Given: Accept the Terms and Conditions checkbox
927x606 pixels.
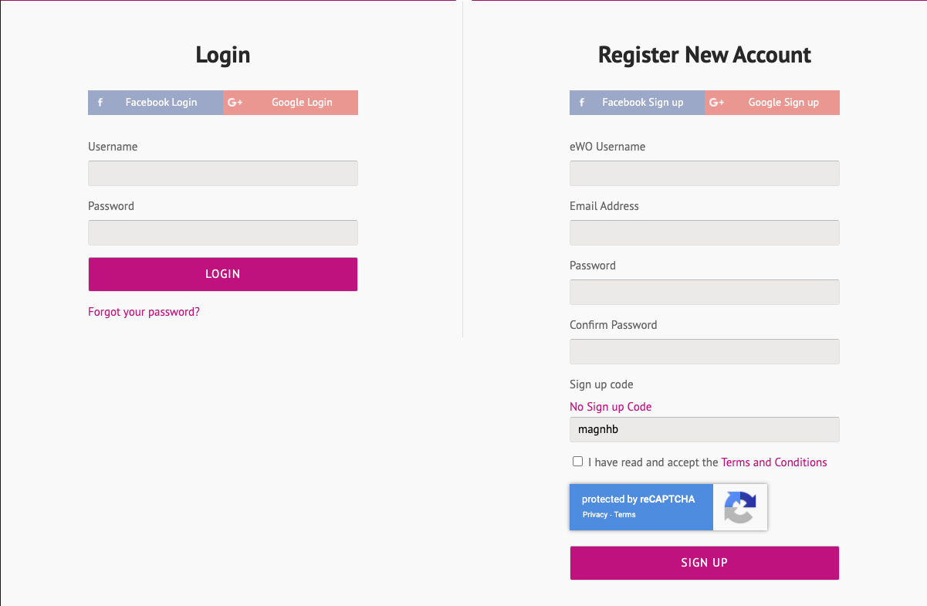Looking at the screenshot, I should point(577,462).
